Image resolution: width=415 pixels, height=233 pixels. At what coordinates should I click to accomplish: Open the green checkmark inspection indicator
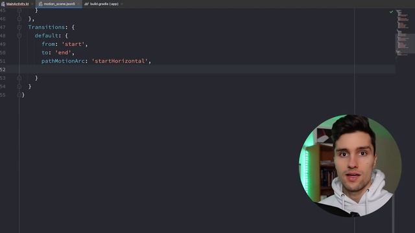point(391,12)
